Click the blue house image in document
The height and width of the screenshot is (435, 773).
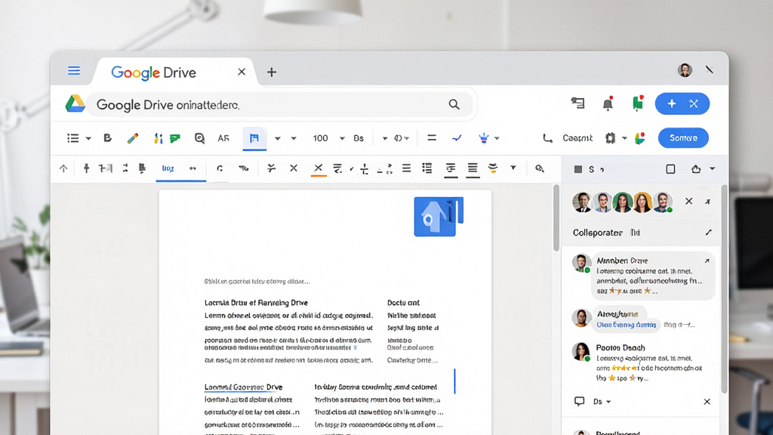tap(439, 217)
